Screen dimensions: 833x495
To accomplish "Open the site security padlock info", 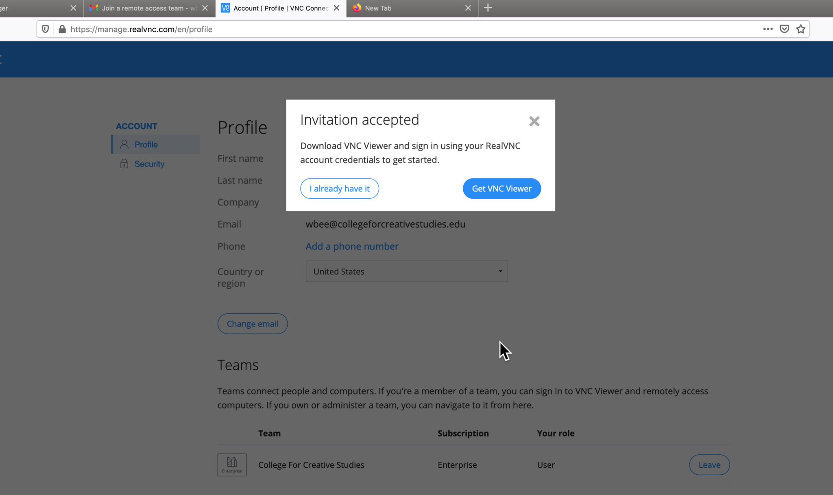I will tap(62, 29).
